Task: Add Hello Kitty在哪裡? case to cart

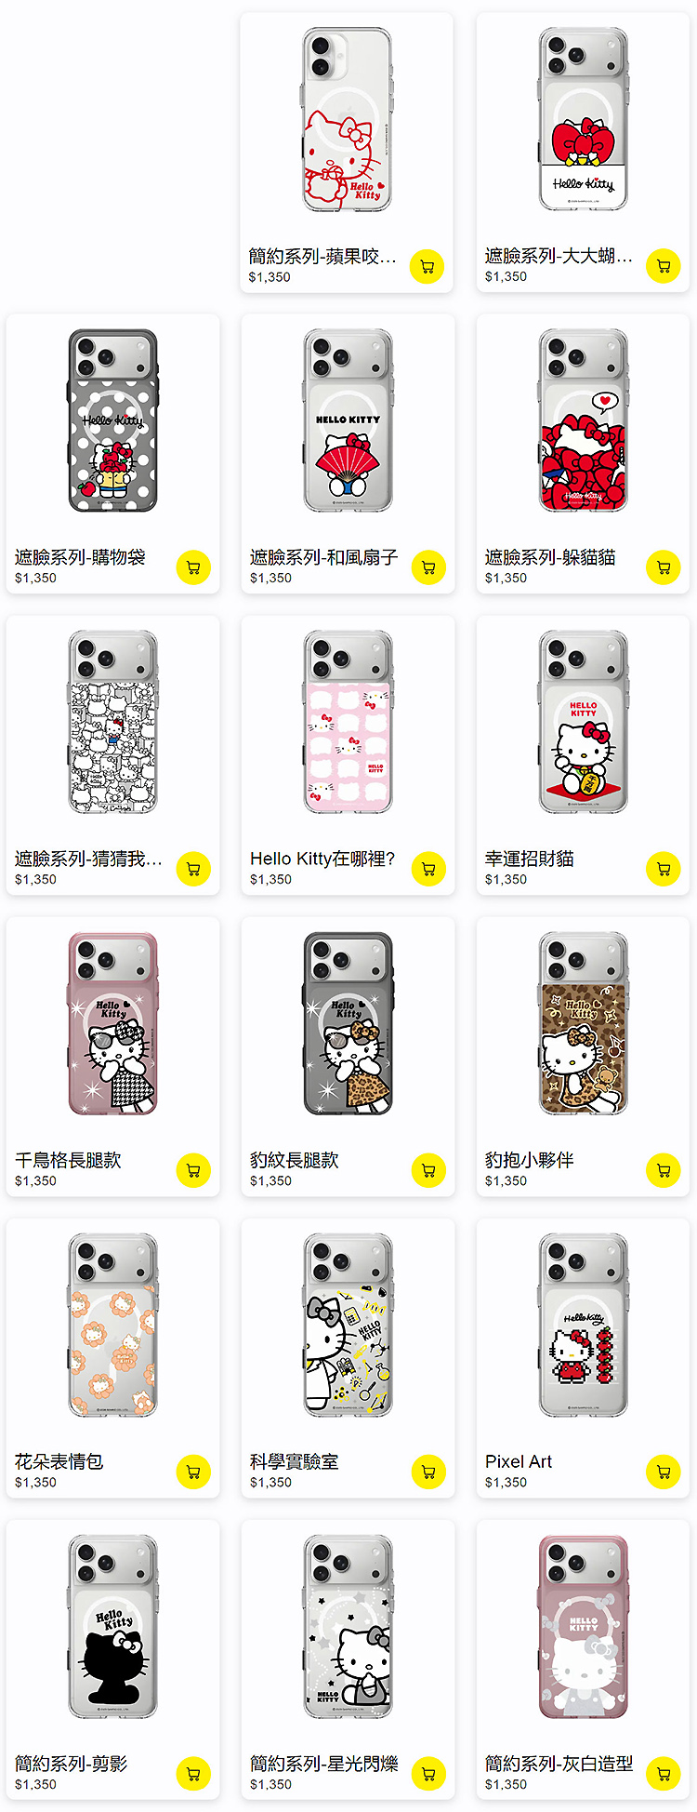Action: (x=428, y=869)
